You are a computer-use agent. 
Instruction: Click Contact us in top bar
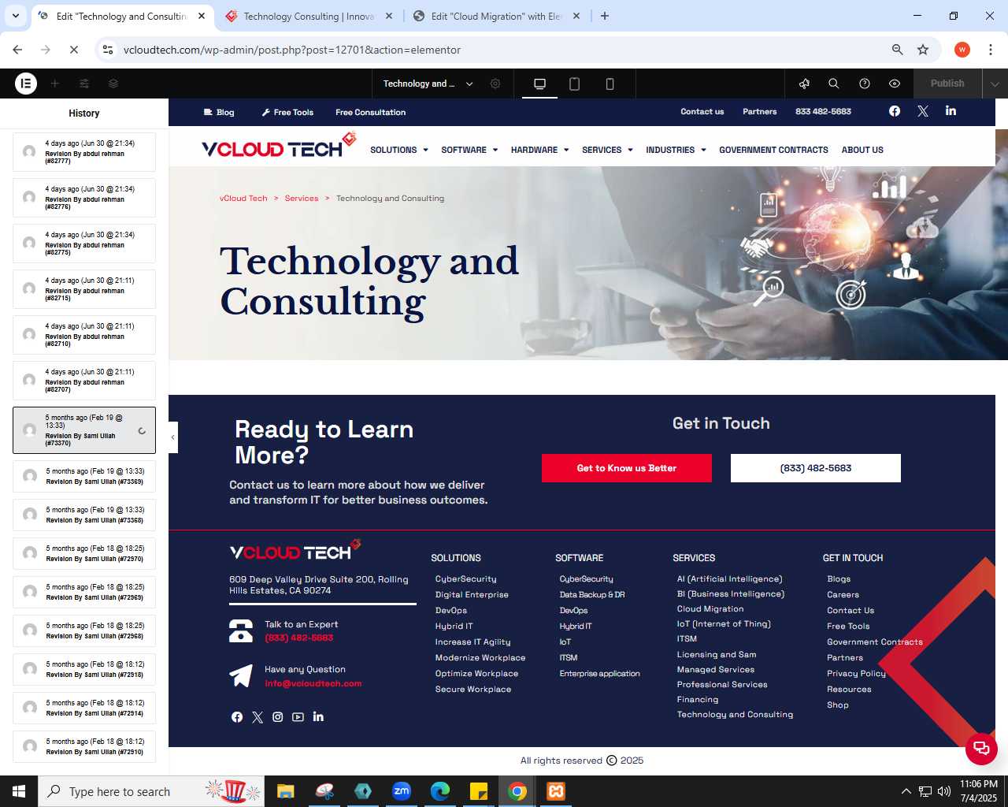[702, 112]
